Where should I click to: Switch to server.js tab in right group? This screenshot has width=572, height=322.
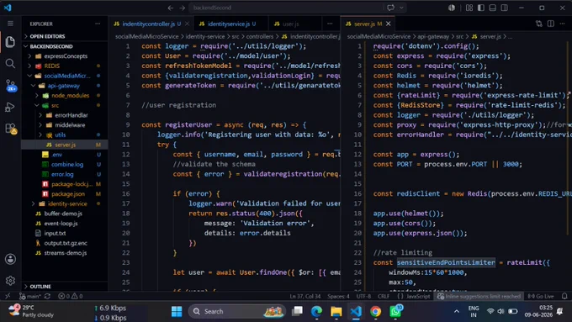364,24
